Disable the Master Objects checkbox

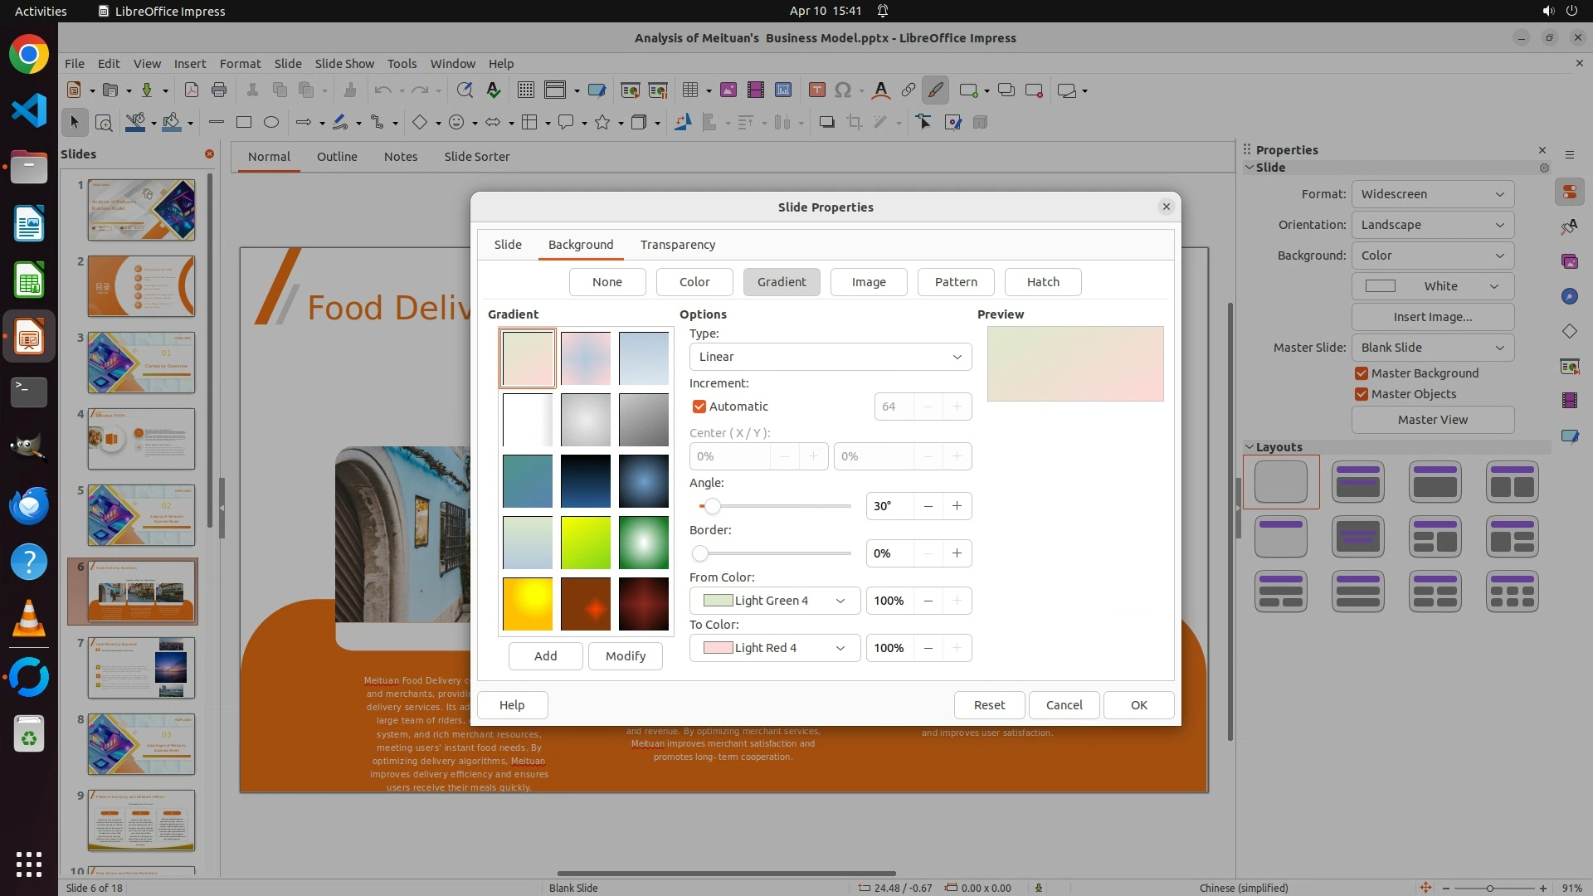[1362, 394]
